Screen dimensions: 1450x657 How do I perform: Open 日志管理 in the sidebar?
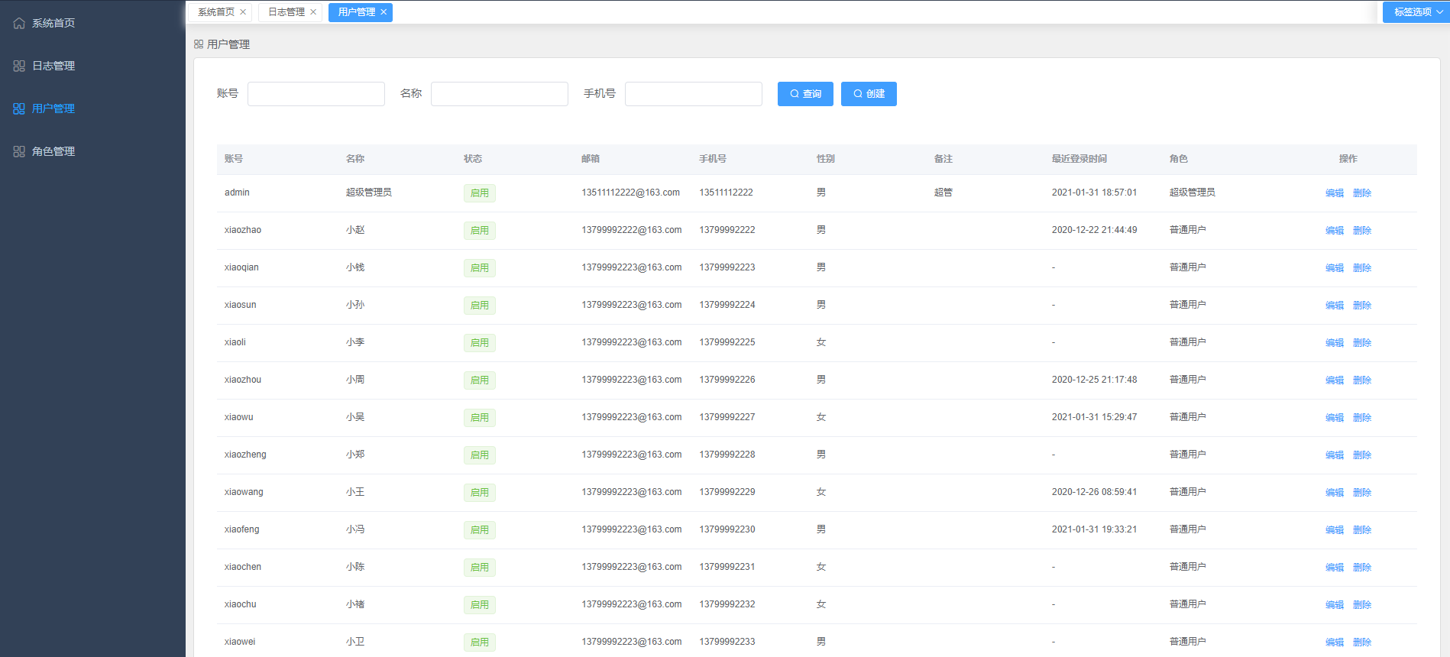click(x=92, y=66)
